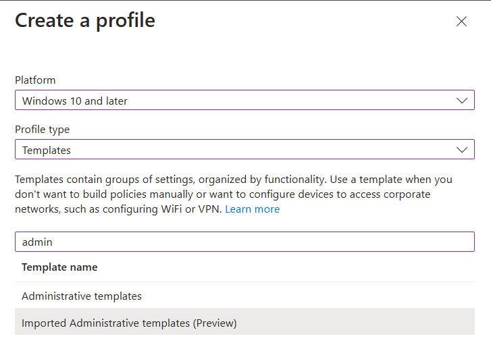This screenshot has height=349, width=491.
Task: Click the Platform field label
Action: pyautogui.click(x=34, y=80)
